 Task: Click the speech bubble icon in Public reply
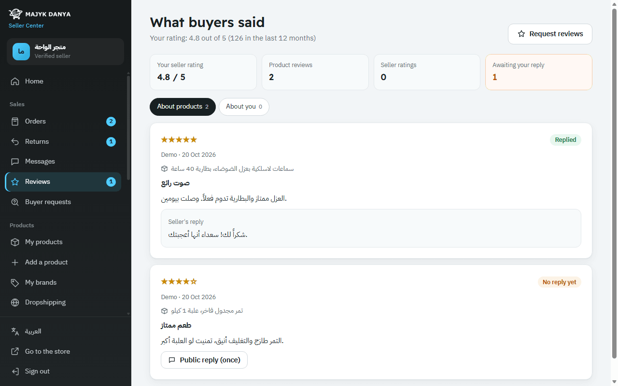(x=172, y=360)
